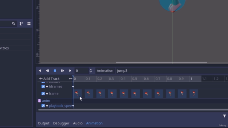The image size is (228, 128).
Task: Open the Animation menu button
Action: click(x=105, y=71)
